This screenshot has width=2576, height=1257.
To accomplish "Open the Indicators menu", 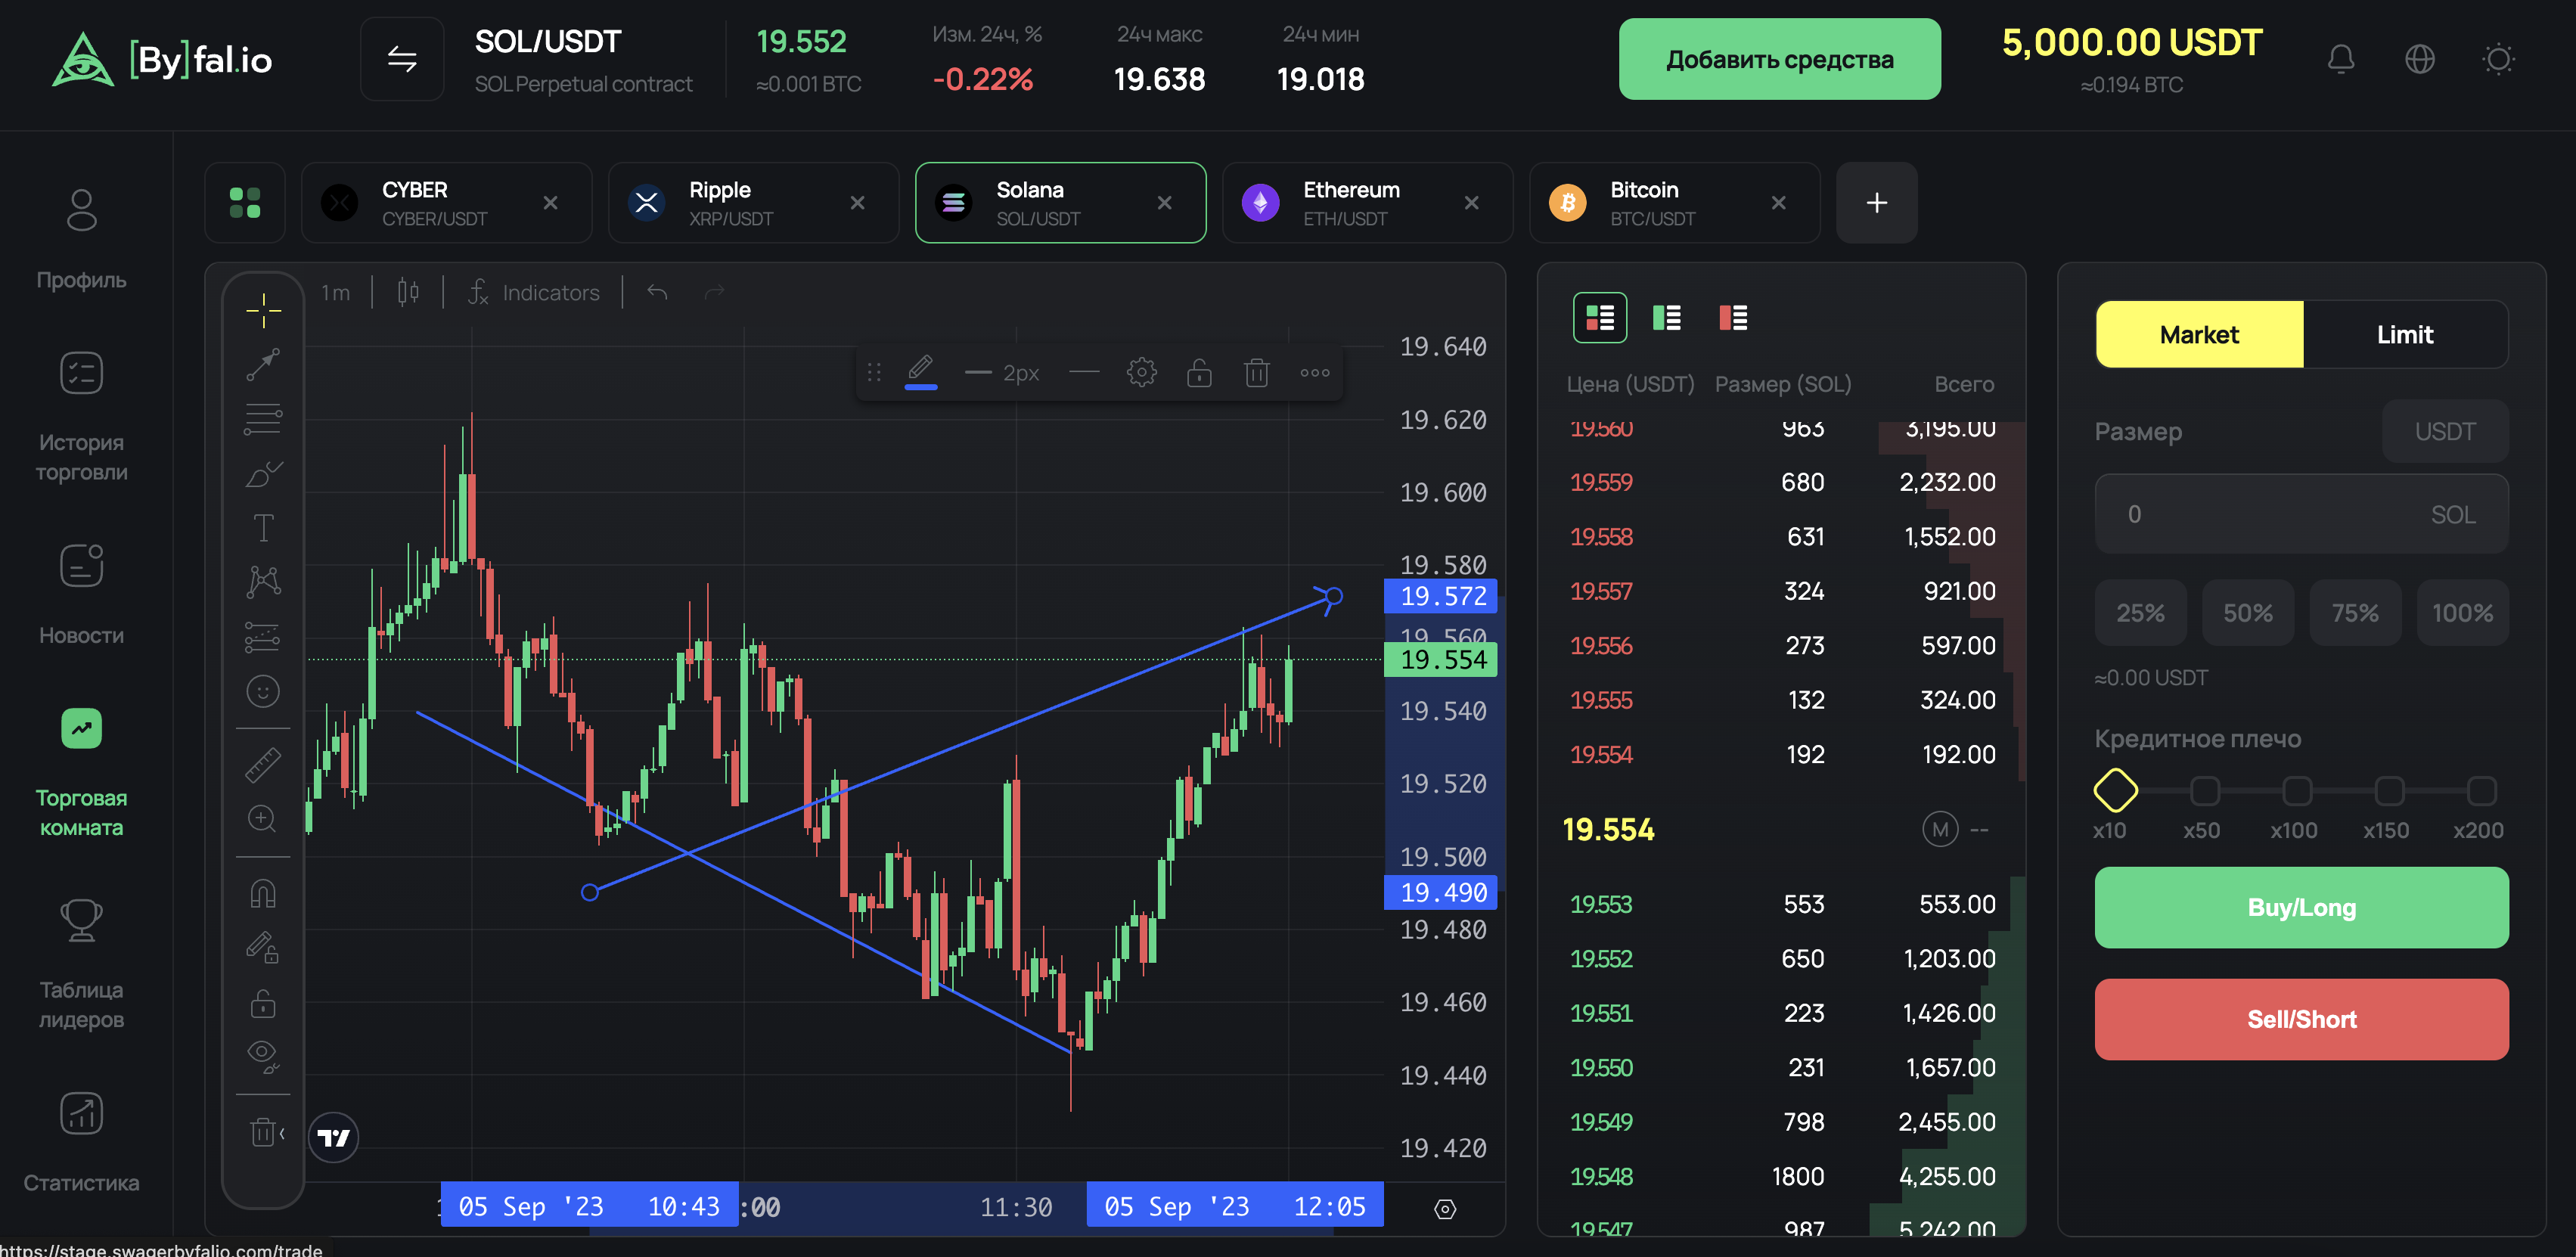I will [x=535, y=292].
